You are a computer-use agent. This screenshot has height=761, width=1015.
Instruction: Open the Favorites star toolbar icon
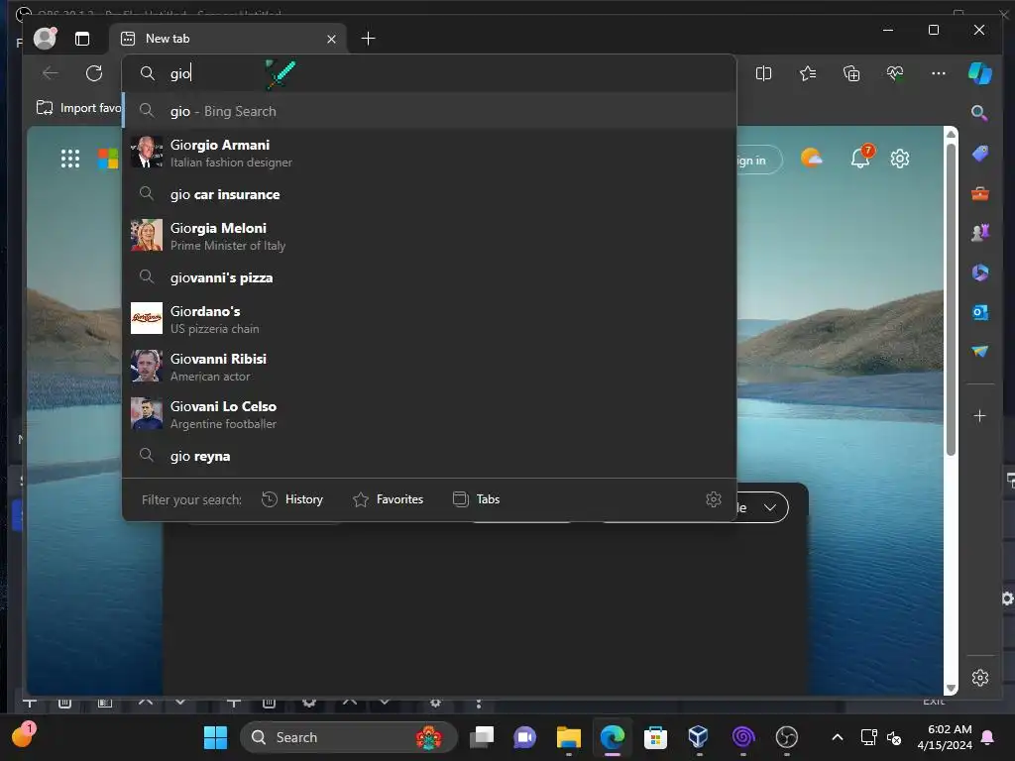click(807, 73)
